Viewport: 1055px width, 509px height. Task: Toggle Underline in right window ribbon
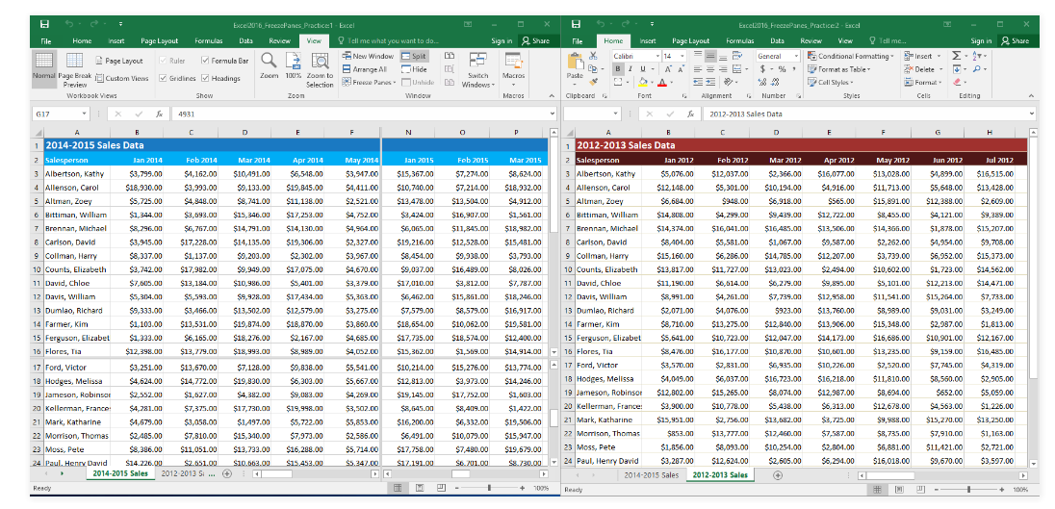point(643,69)
